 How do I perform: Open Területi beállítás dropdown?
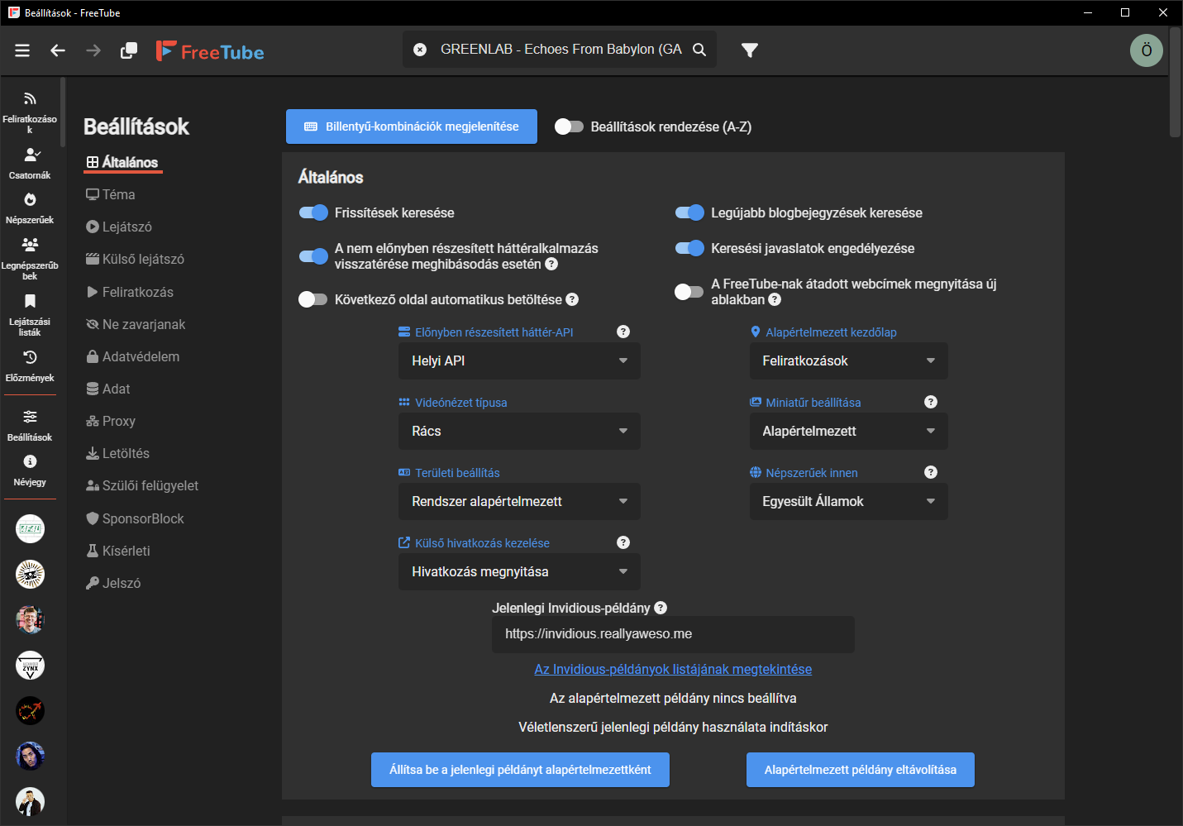[519, 502]
